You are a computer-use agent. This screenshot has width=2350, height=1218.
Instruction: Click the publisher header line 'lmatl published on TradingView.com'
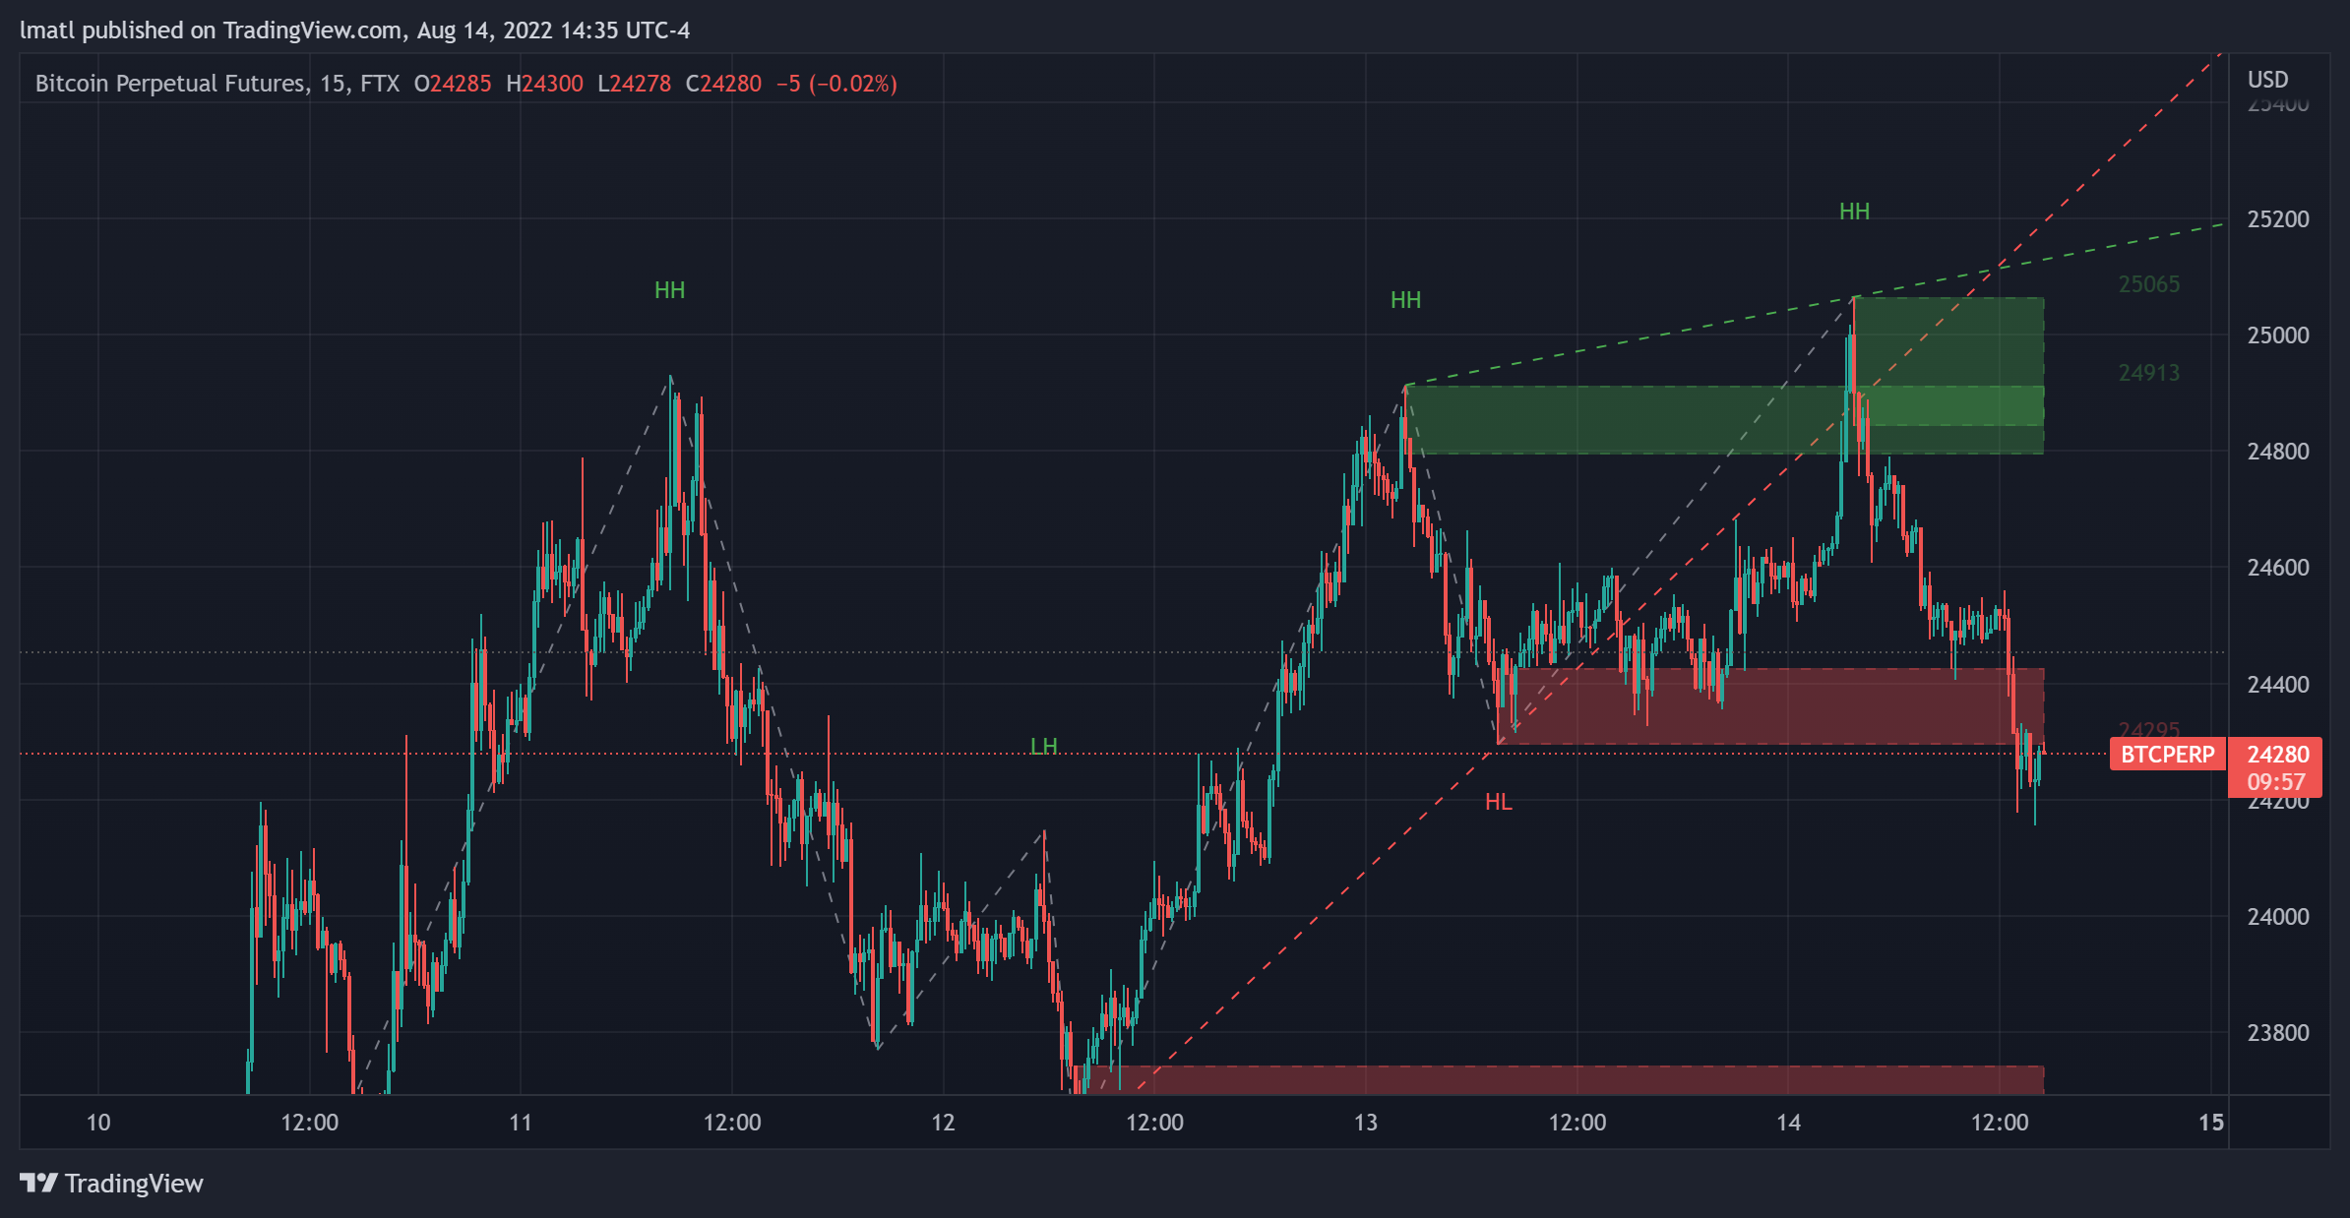click(211, 30)
